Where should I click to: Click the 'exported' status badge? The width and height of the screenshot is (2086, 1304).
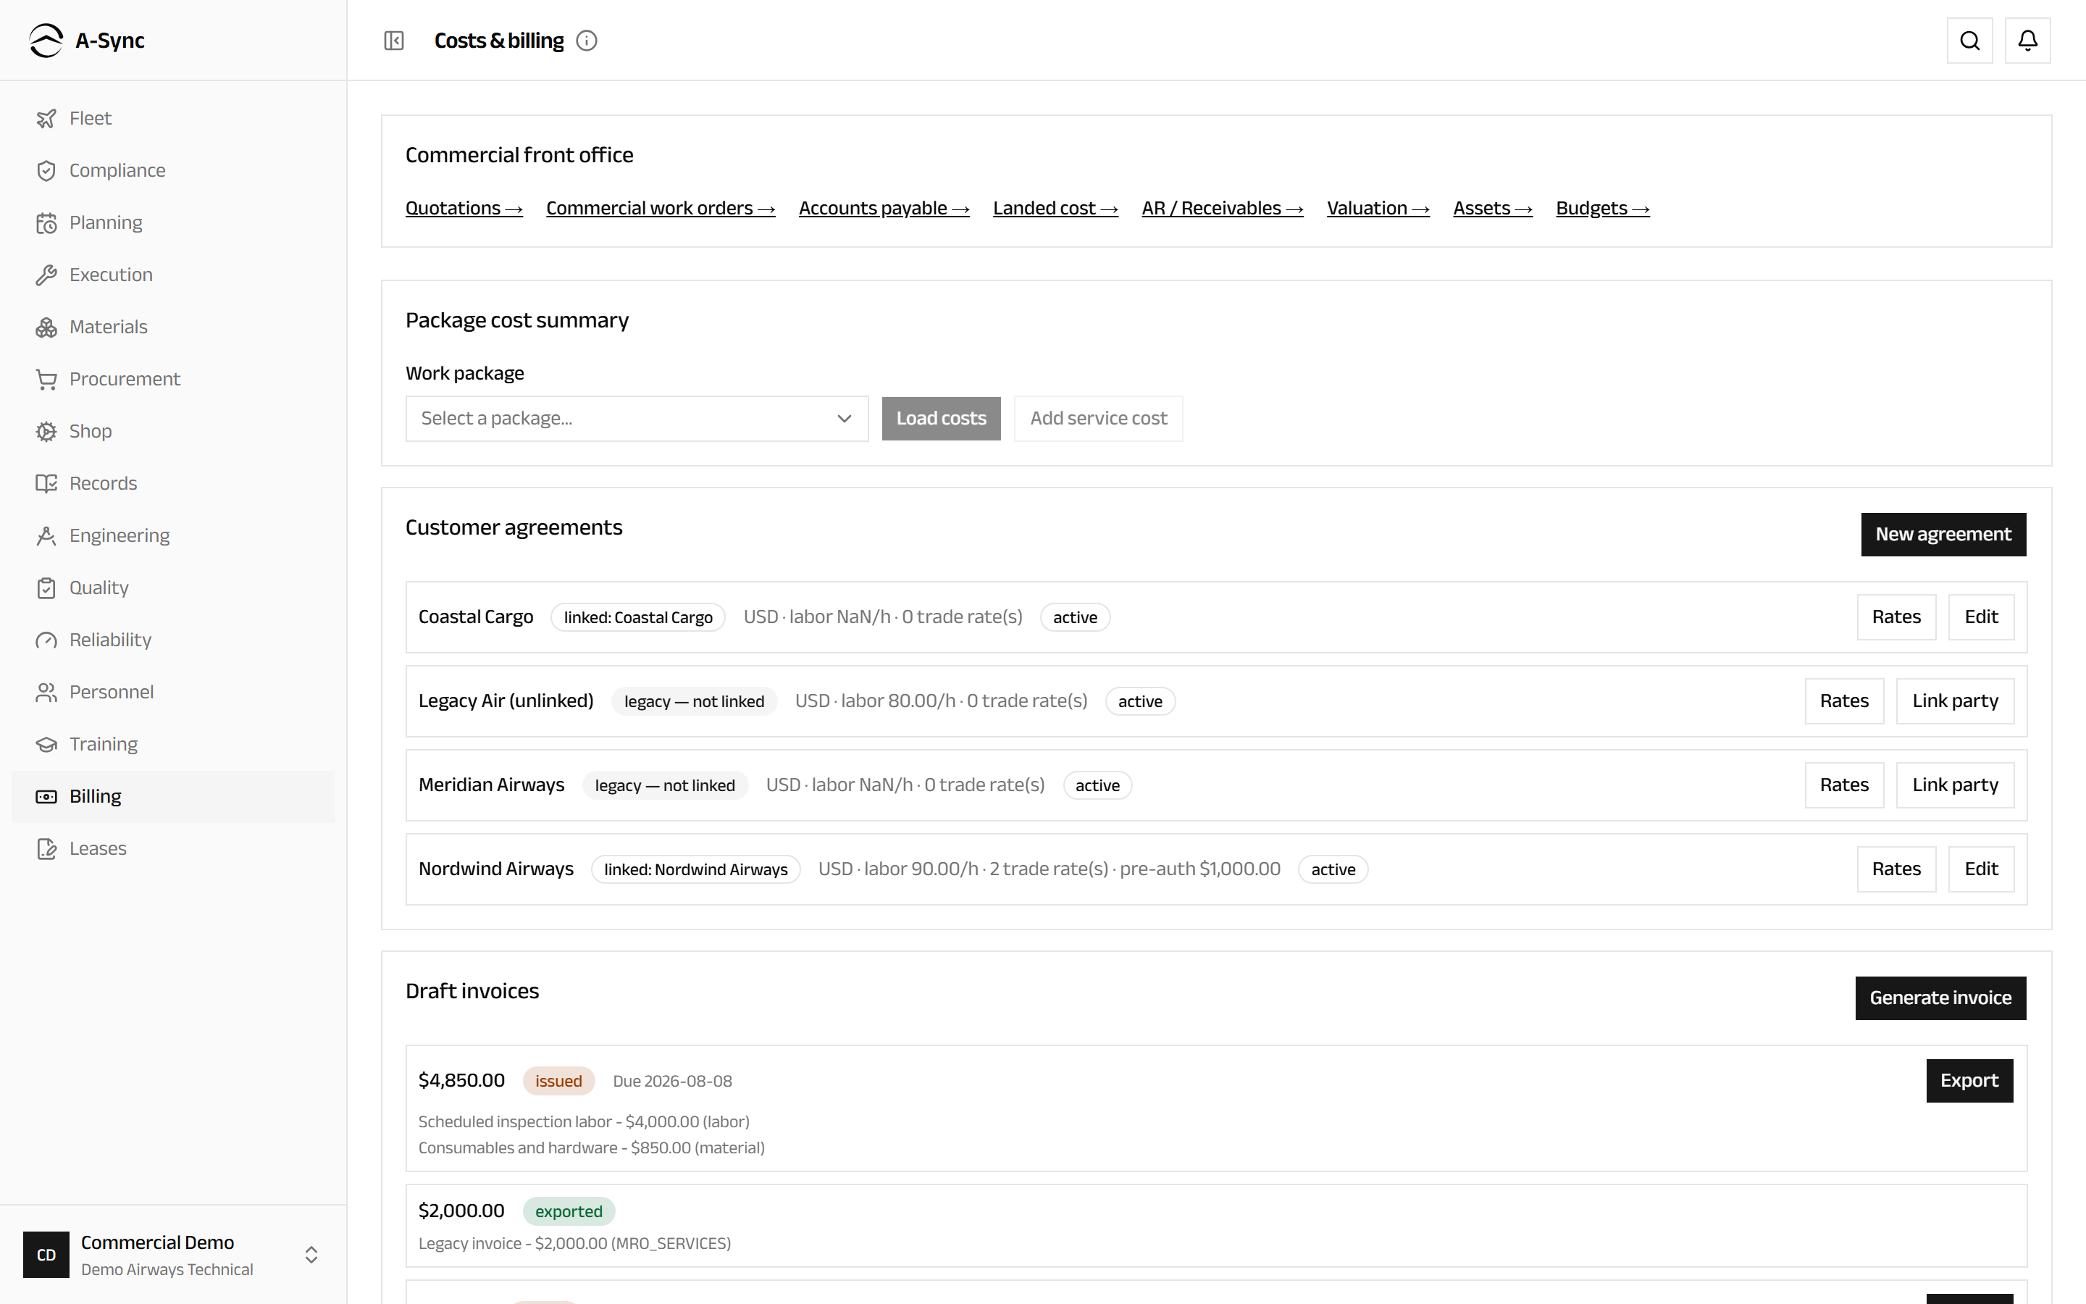[569, 1211]
